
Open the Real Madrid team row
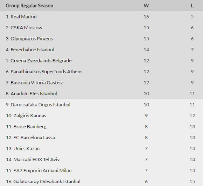pos(101,17)
